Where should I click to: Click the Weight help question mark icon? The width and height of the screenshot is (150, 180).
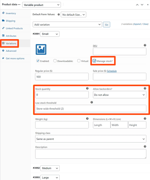[87, 119]
